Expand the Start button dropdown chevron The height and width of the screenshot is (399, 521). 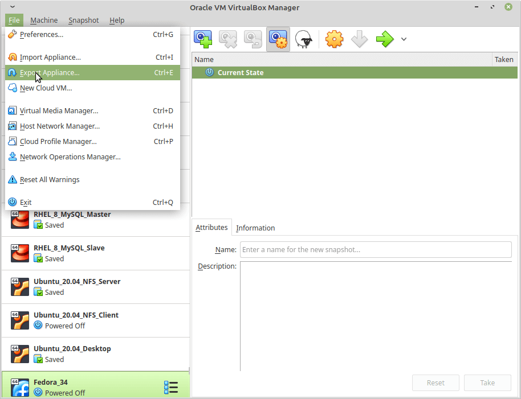[x=404, y=39]
